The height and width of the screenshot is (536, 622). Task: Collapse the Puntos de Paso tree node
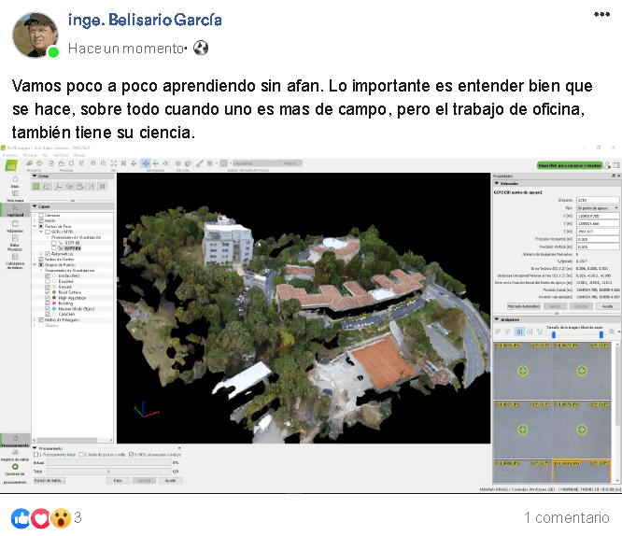[x=35, y=226]
